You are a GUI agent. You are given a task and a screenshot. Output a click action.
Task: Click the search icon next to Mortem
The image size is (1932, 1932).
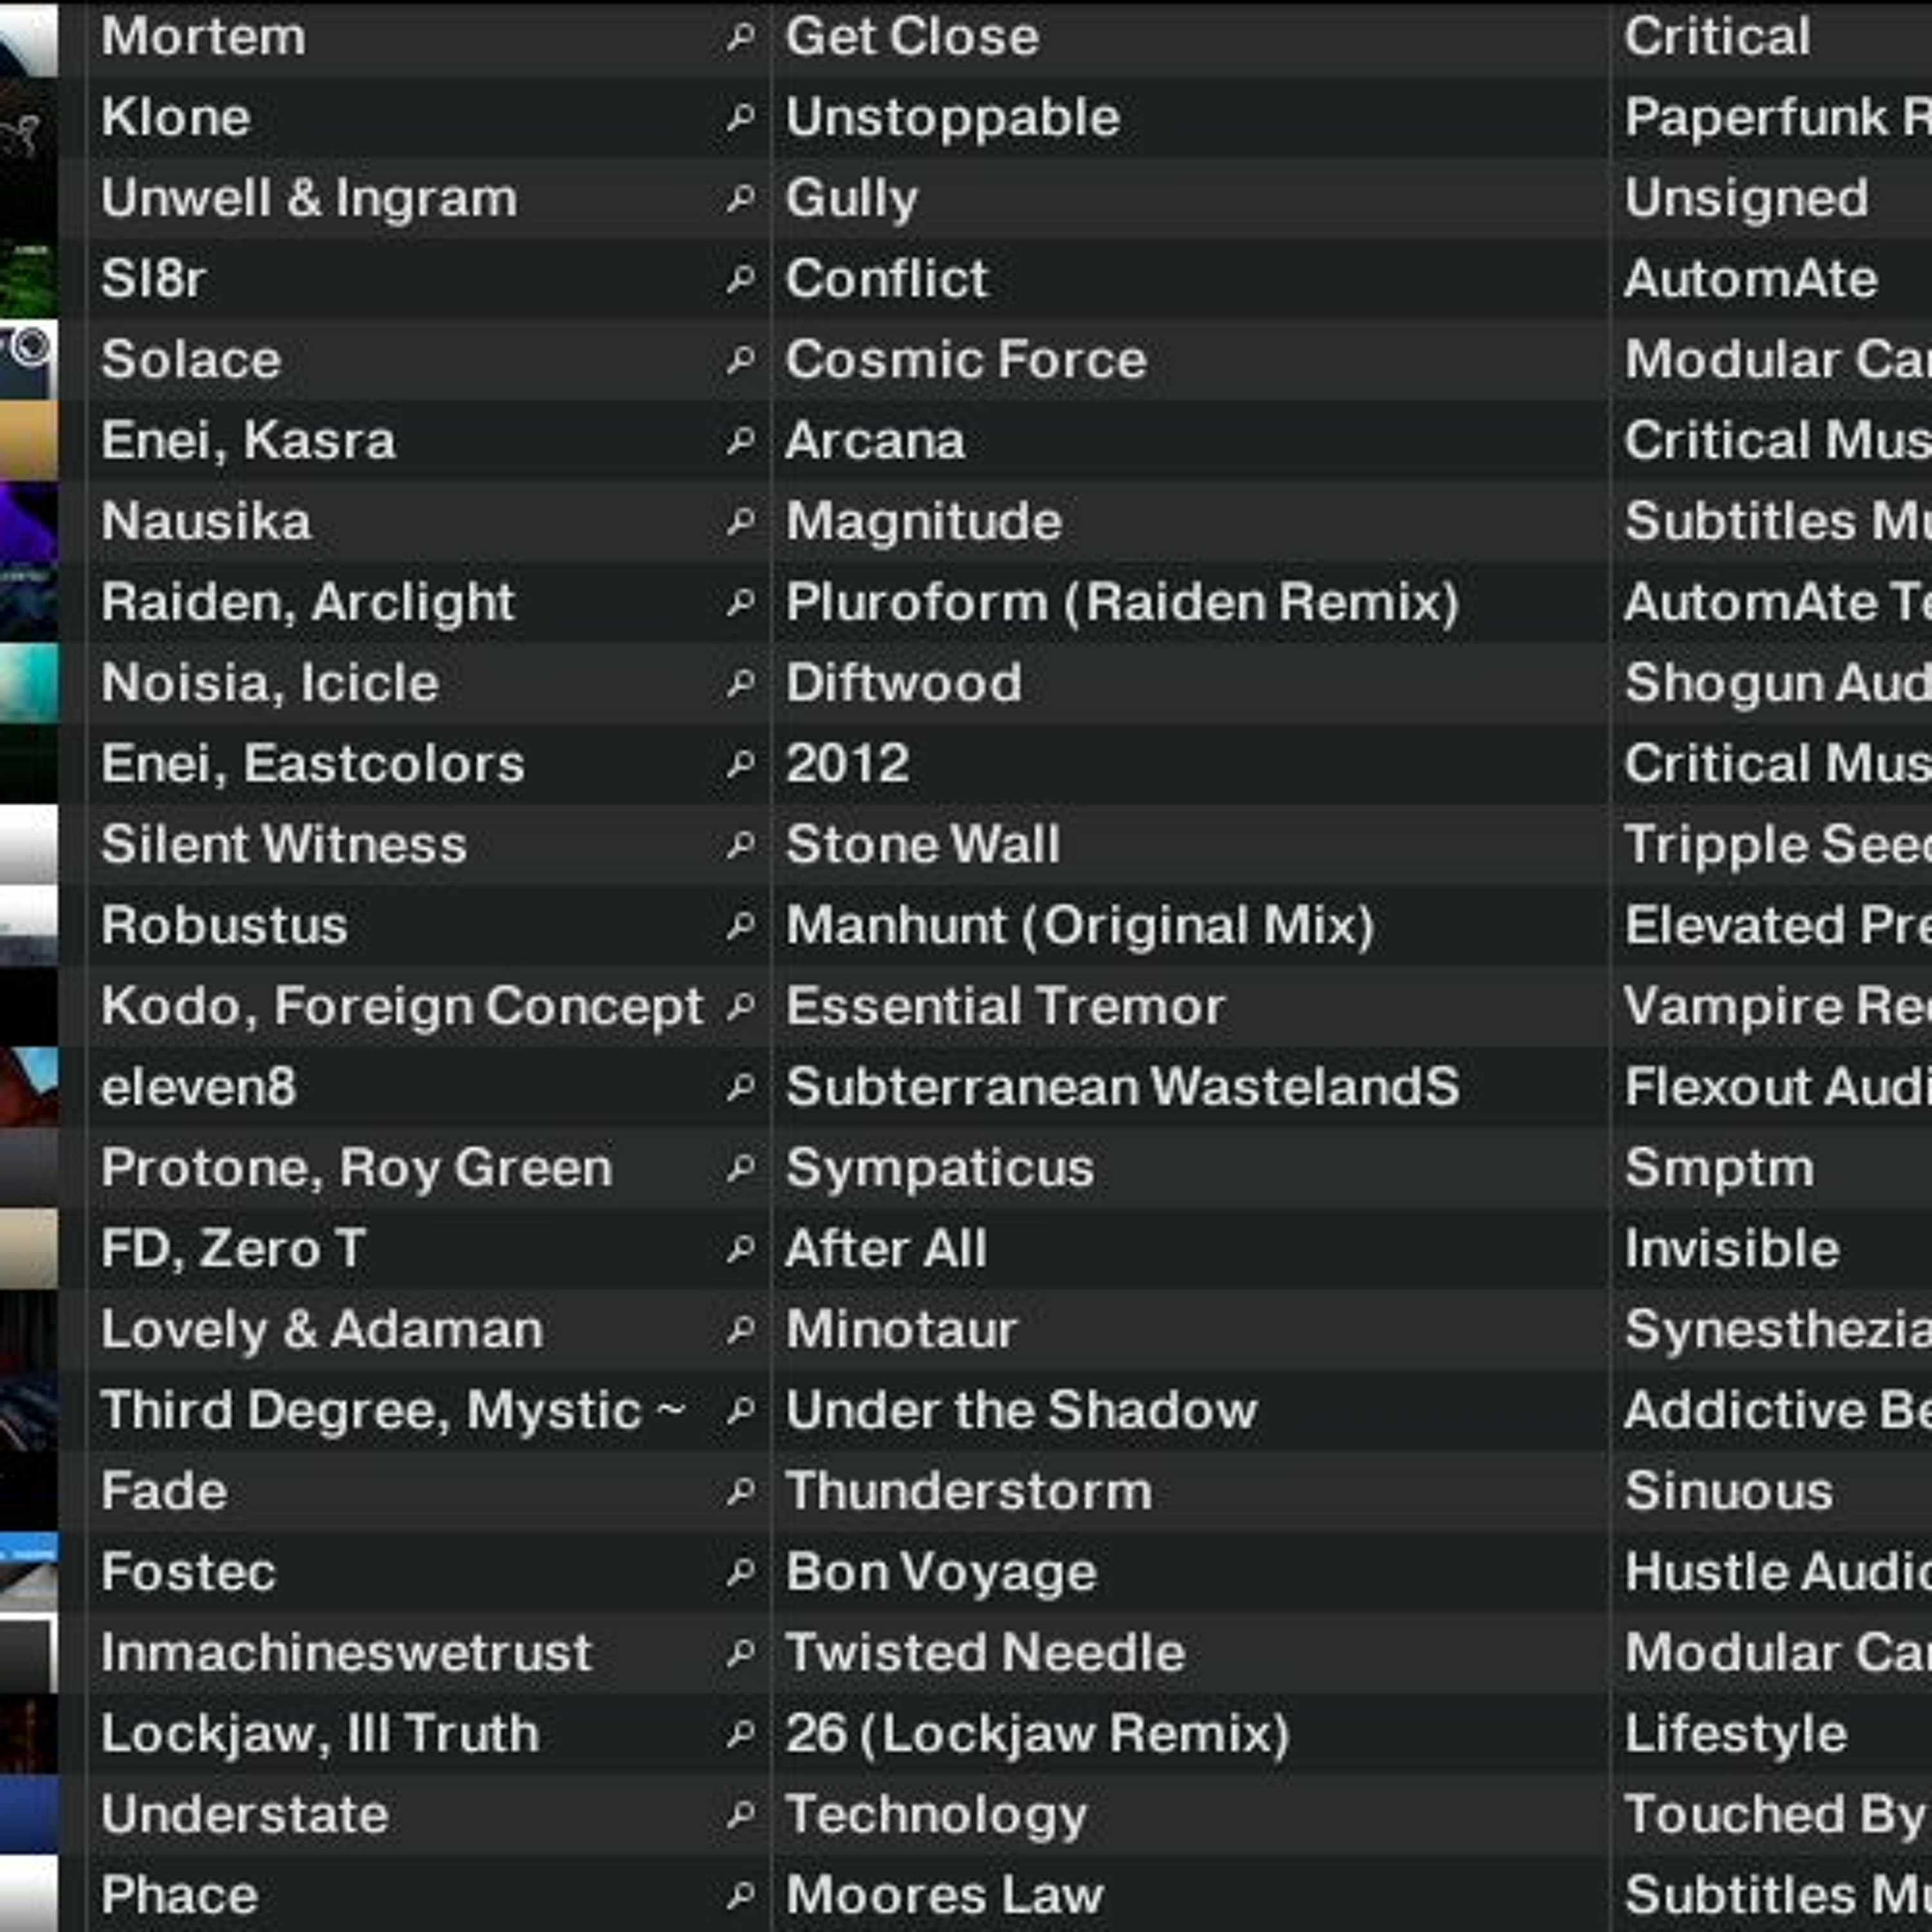point(740,38)
